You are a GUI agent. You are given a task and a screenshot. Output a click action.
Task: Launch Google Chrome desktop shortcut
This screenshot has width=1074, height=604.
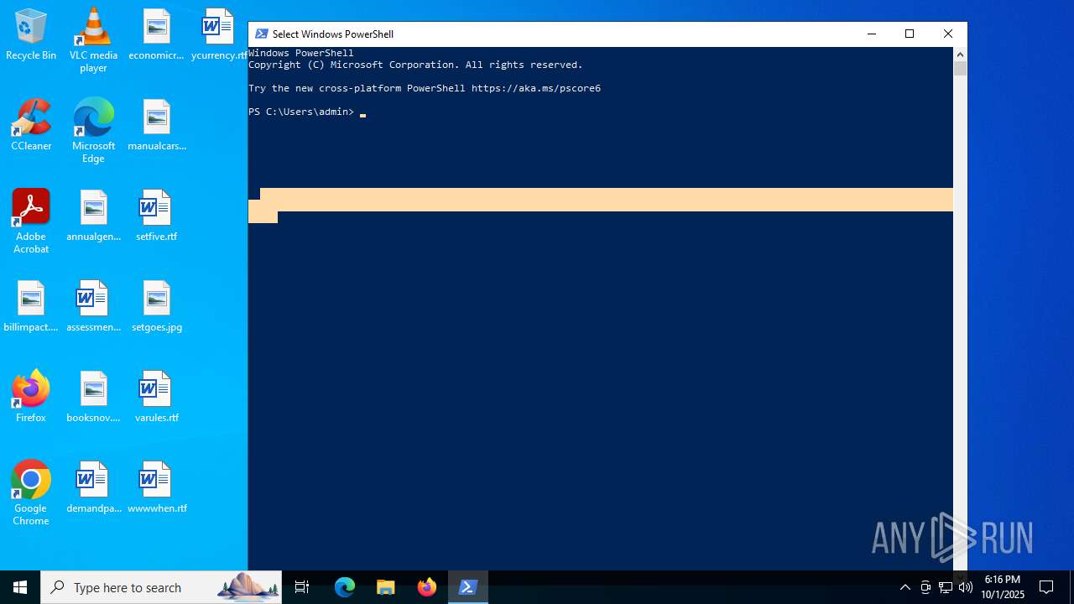(x=31, y=493)
